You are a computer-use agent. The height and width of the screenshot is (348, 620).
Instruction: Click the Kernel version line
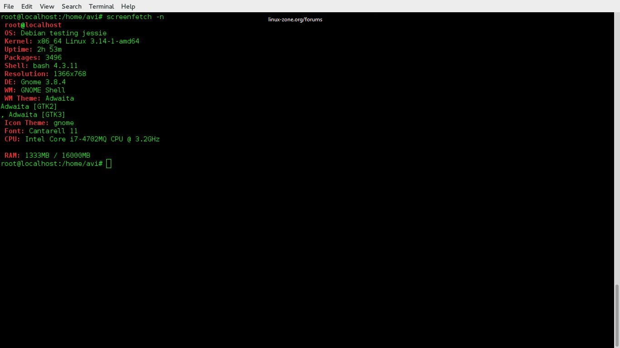coord(72,41)
